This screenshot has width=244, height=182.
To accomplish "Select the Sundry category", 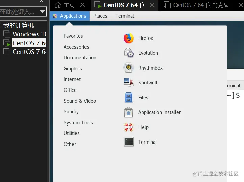I will point(71,112).
